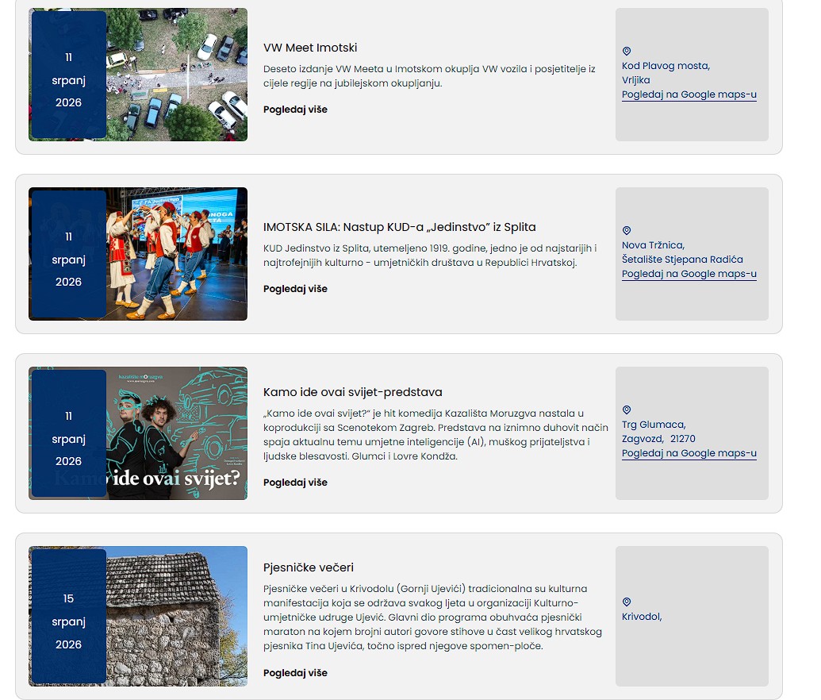Click 15 srpanj 2026 date badge

pos(68,616)
